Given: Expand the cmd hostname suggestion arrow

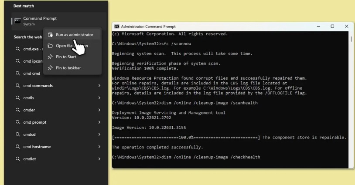Looking at the screenshot, I should coord(99,146).
